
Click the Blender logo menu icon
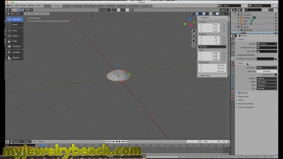click(8, 6)
